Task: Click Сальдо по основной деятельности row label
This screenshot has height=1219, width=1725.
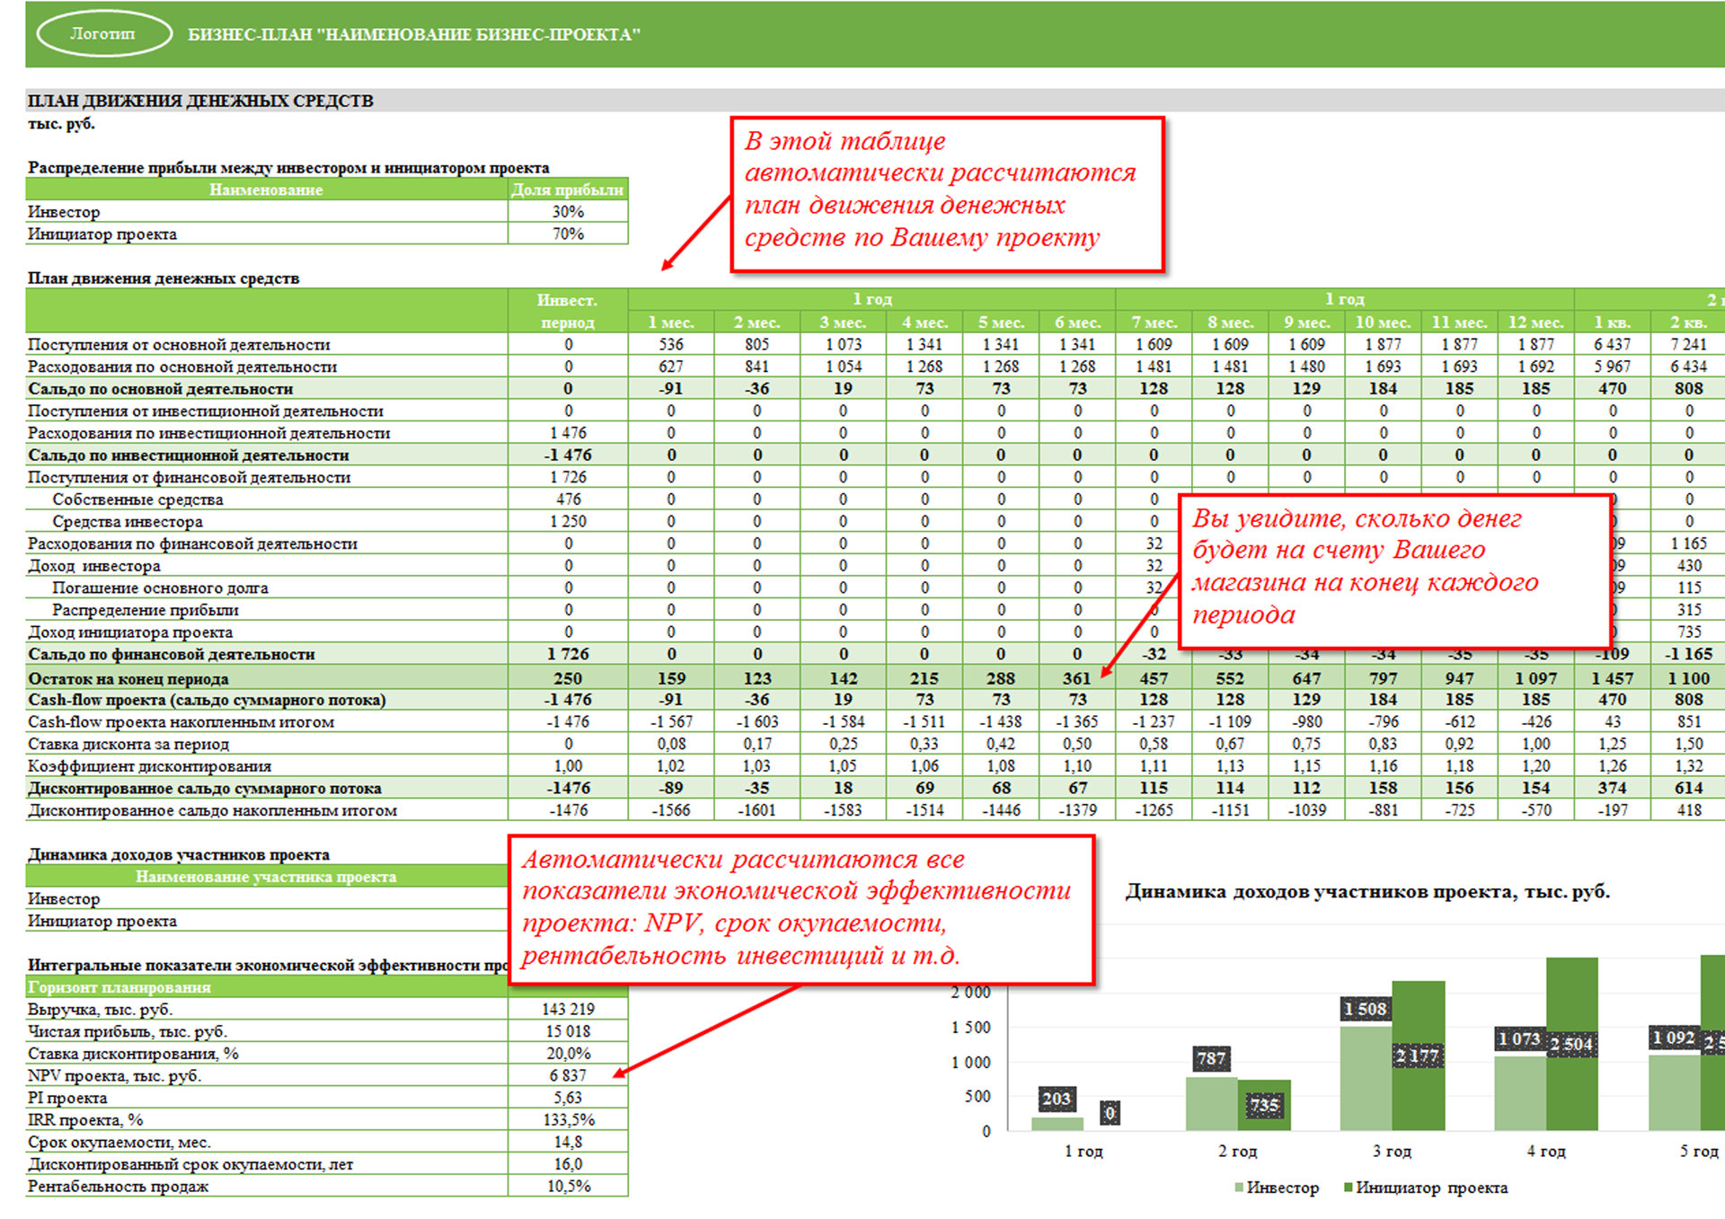Action: click(161, 389)
